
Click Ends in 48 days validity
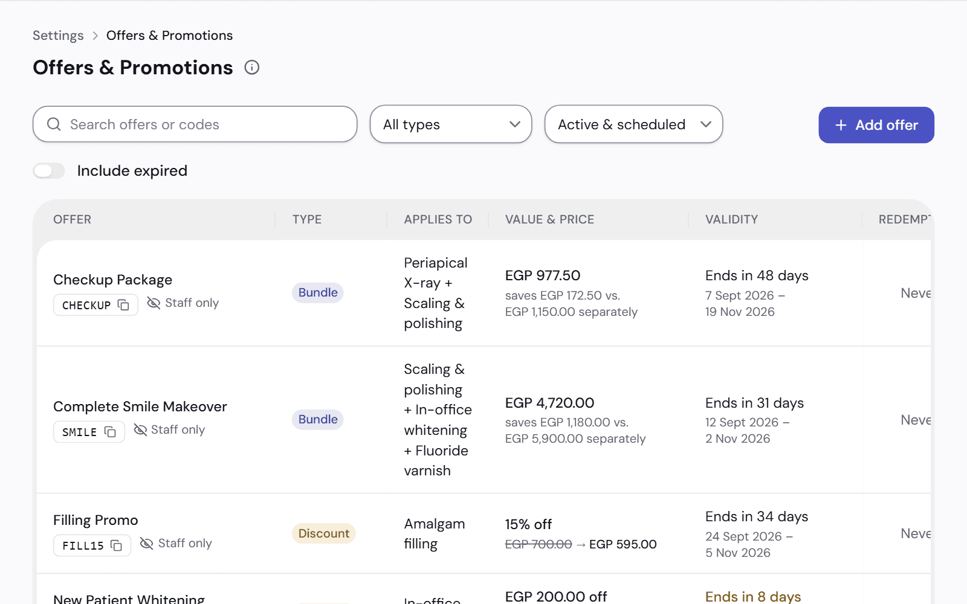coord(757,275)
